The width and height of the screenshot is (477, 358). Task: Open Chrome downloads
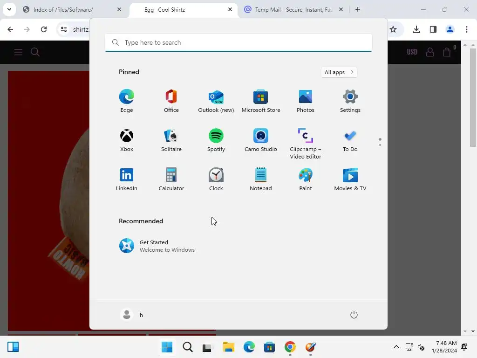(416, 29)
